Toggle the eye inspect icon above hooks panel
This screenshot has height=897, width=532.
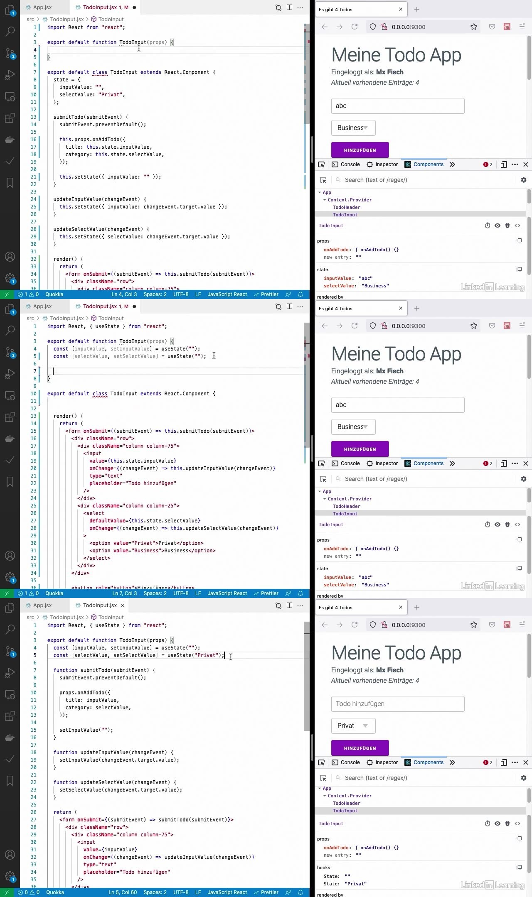[x=498, y=823]
